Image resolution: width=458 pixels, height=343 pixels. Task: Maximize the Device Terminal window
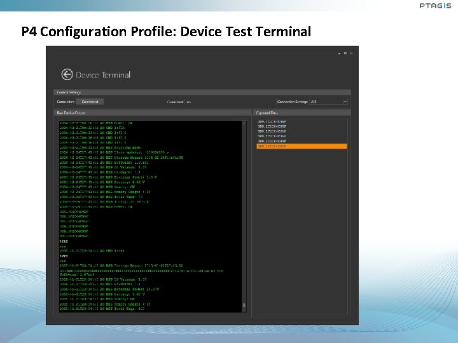pyautogui.click(x=345, y=53)
